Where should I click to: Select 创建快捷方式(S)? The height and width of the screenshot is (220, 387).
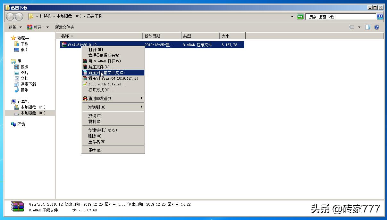click(113, 130)
